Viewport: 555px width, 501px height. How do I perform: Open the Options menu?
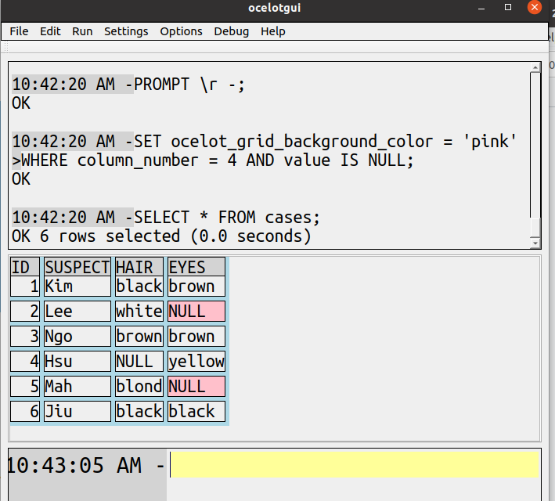(181, 31)
